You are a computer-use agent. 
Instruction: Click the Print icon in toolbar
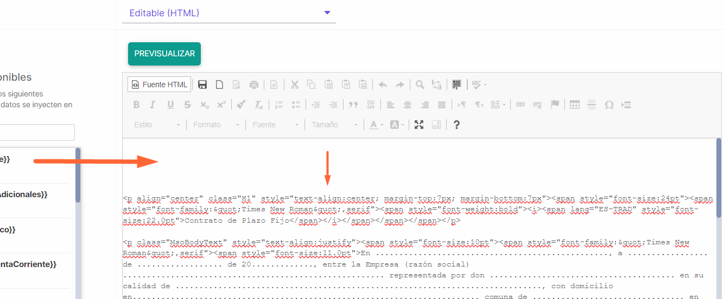click(253, 84)
